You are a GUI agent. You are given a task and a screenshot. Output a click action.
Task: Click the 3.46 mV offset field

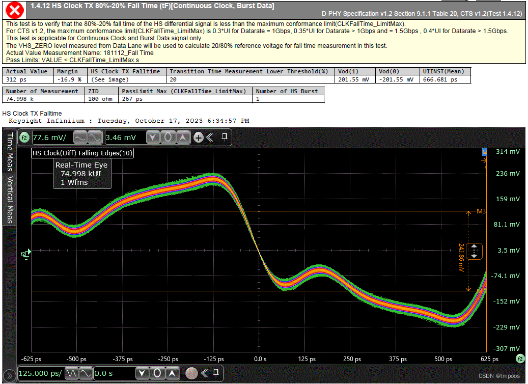tap(125, 138)
